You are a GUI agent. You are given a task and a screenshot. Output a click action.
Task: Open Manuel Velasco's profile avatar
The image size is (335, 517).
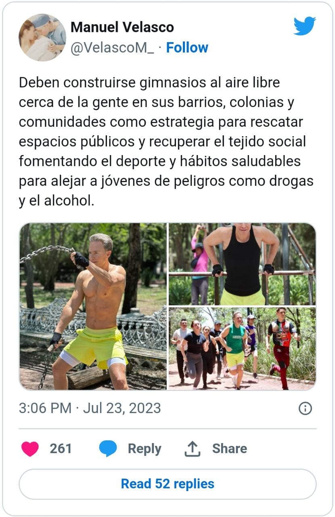tap(42, 38)
